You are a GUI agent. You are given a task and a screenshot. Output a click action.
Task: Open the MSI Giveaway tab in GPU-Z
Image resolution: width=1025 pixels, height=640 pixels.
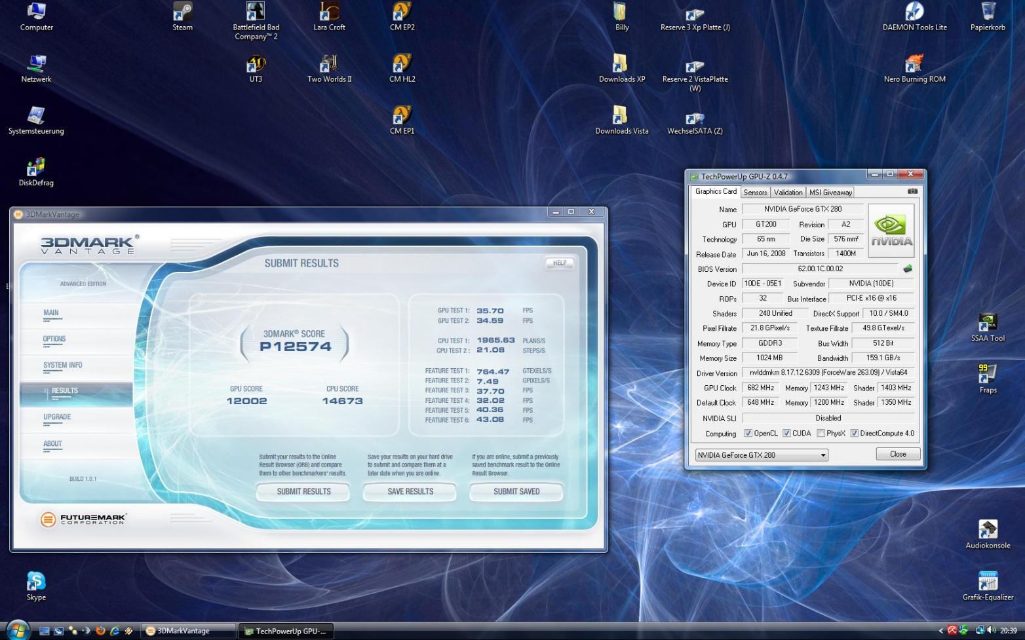(830, 193)
